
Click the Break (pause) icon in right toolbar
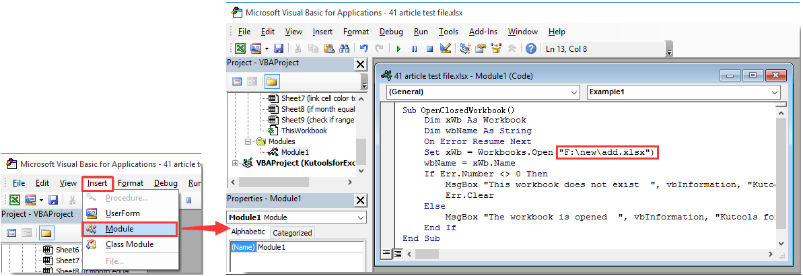tap(413, 48)
